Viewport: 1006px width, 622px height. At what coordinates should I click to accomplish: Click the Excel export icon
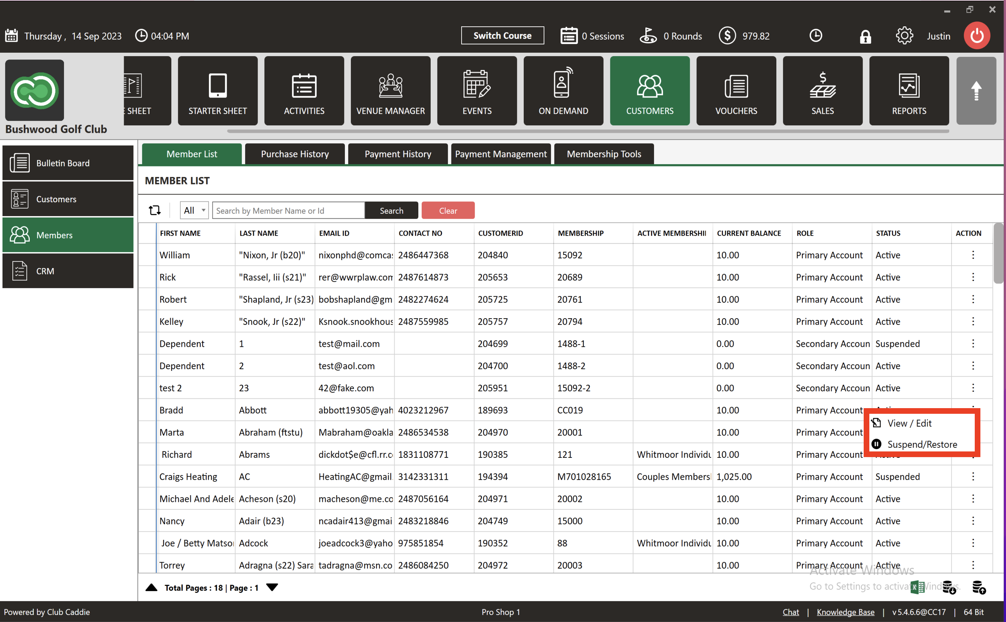click(x=917, y=587)
